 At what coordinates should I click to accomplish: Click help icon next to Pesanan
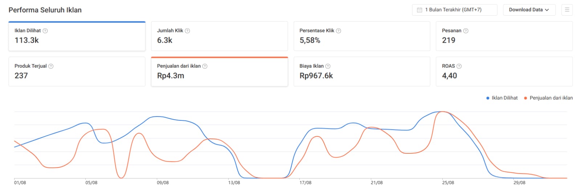[x=466, y=31]
